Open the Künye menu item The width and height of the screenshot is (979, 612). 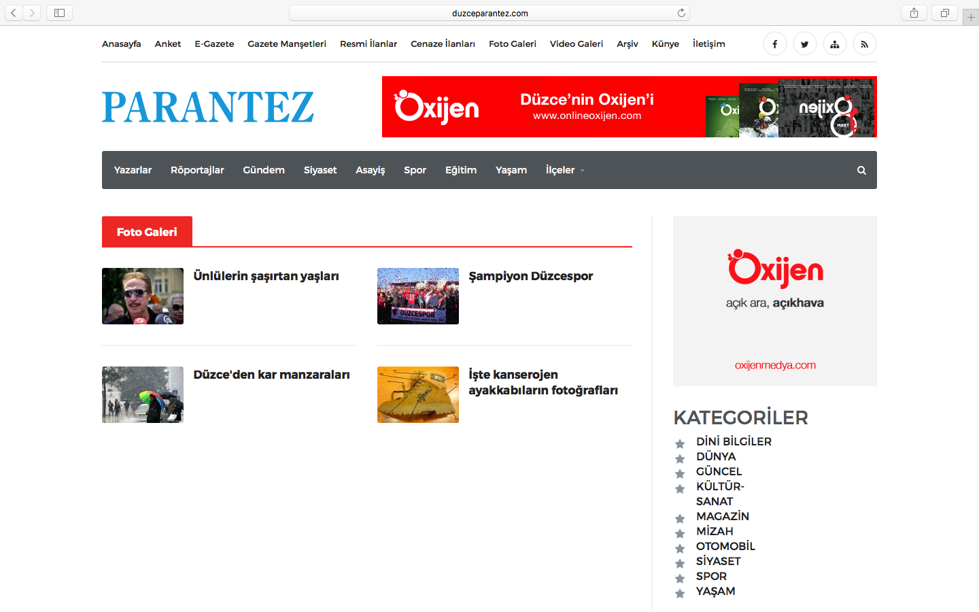point(666,44)
